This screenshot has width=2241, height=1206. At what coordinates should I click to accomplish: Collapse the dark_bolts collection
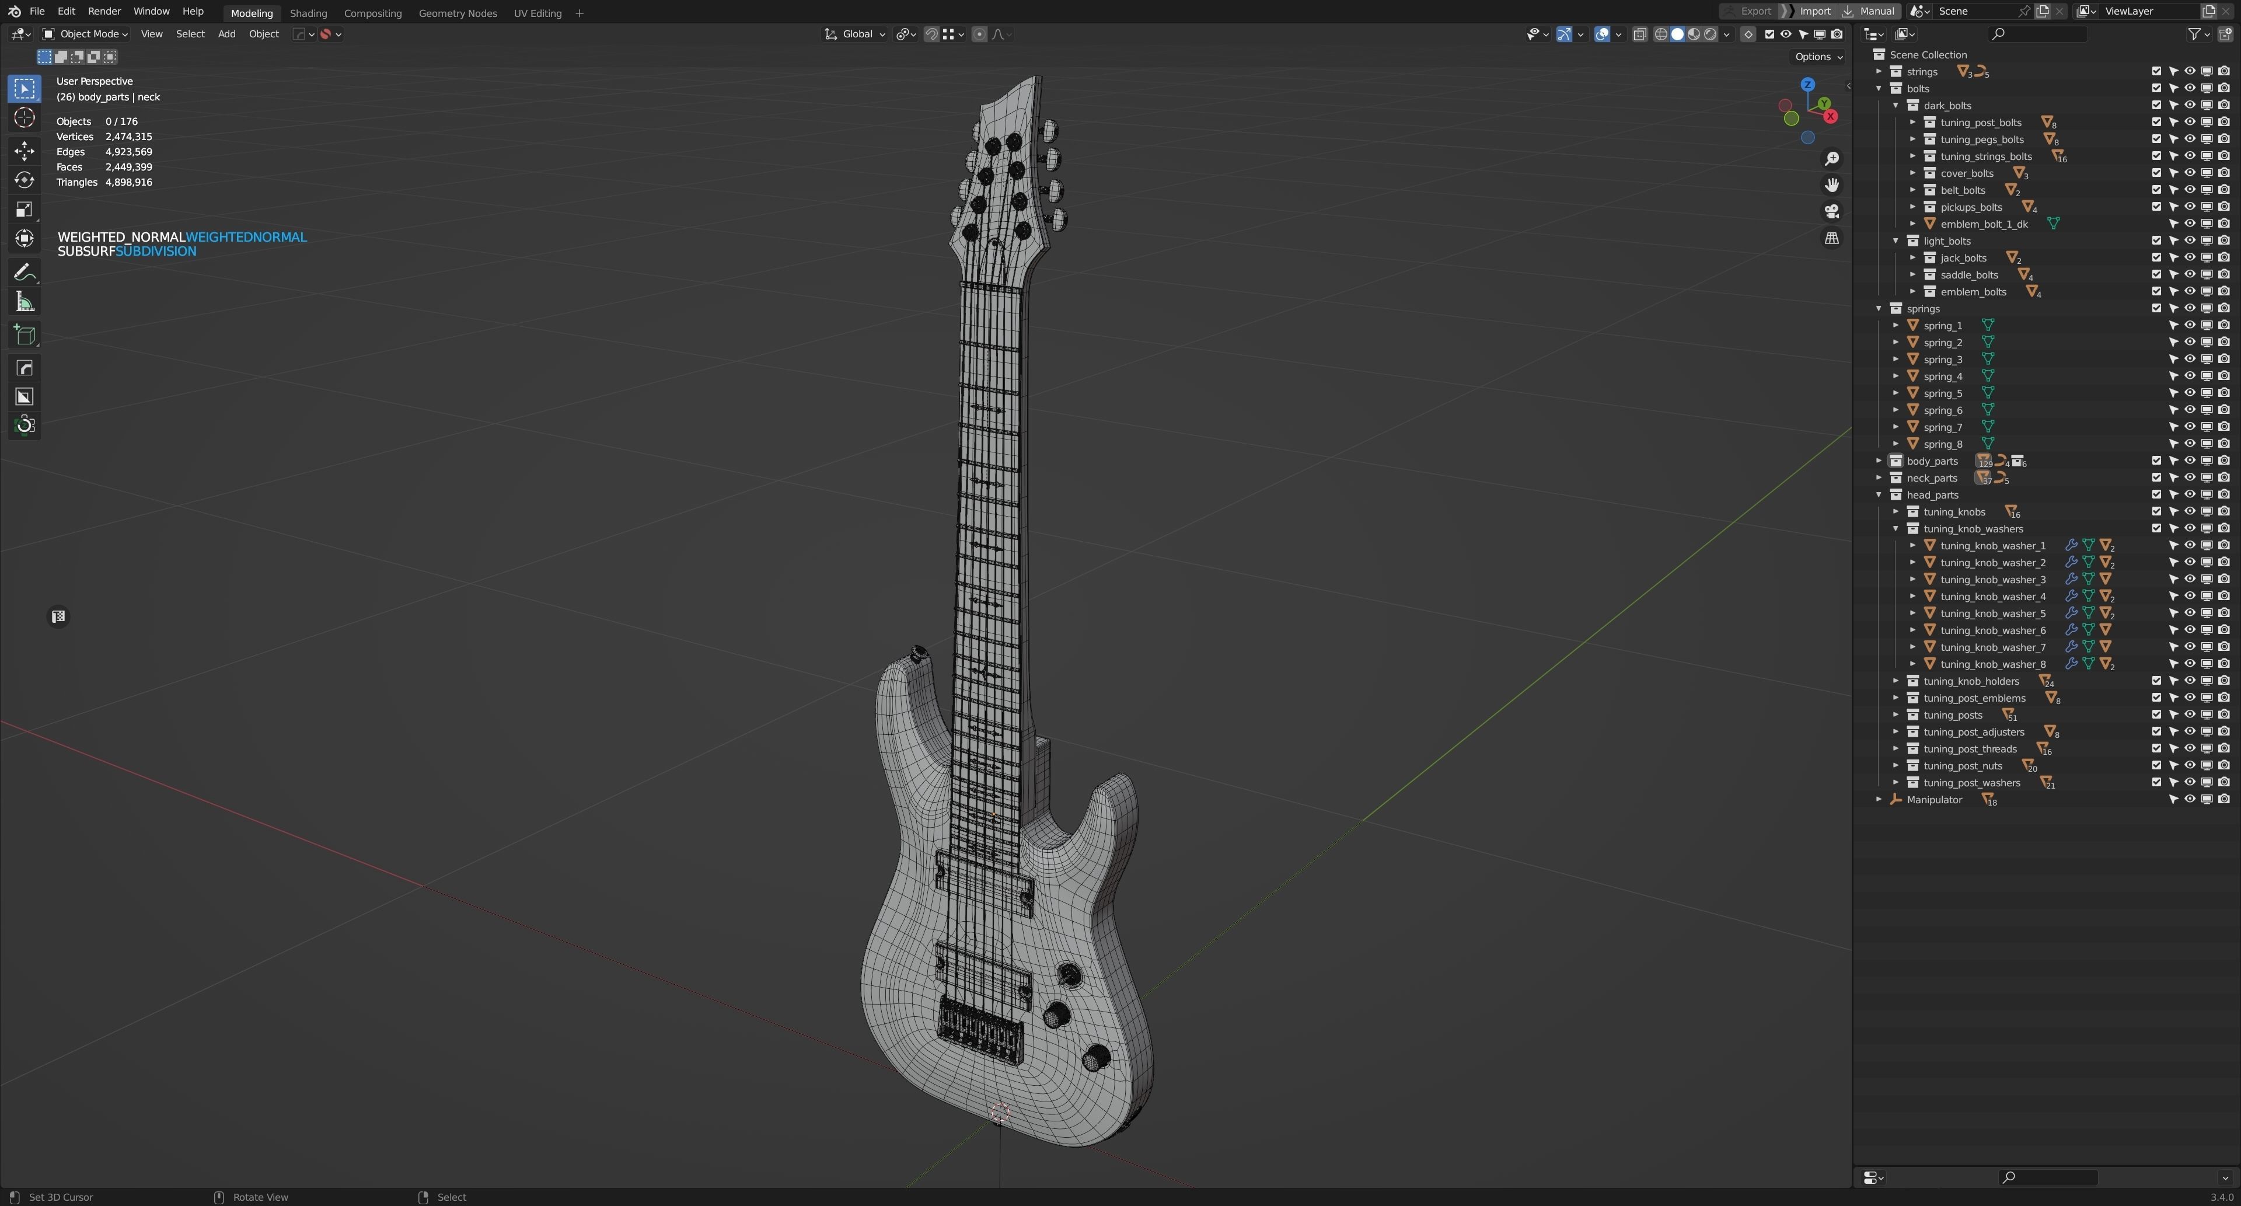[1896, 105]
